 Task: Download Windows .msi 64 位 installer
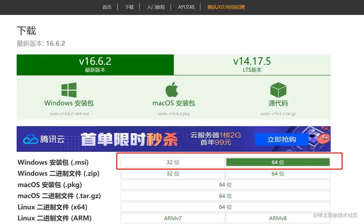[x=278, y=162]
